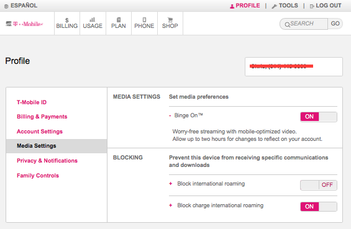Viewport: 351px width, 229px height.
Task: Select Billing & Payments in sidebar
Action: click(42, 117)
